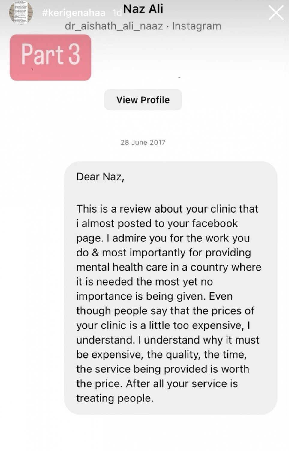The height and width of the screenshot is (451, 289).
Task: Tap the story poster's profile avatar
Action: tap(21, 12)
